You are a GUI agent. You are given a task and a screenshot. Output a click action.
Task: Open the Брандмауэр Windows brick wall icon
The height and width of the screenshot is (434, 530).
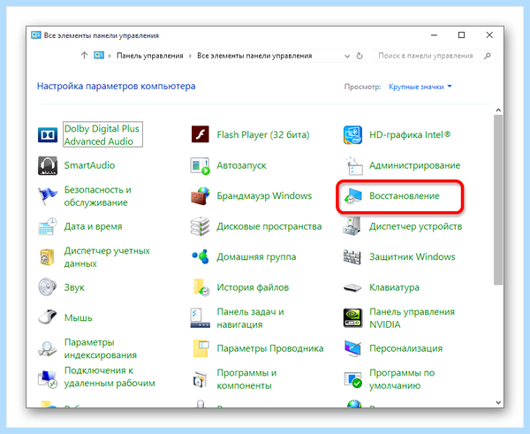pos(201,196)
